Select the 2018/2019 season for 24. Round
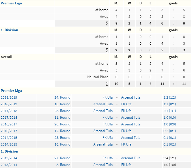191x168 pixels. pyautogui.click(x=9, y=97)
